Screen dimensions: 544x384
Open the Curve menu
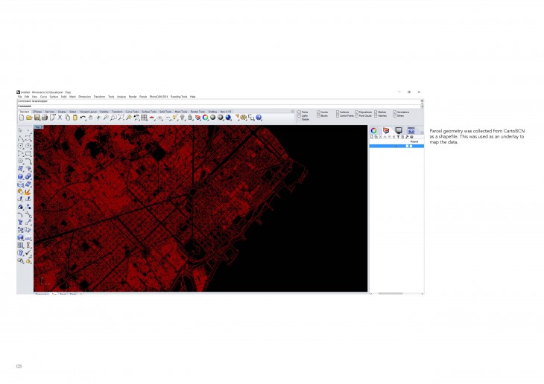click(x=43, y=97)
